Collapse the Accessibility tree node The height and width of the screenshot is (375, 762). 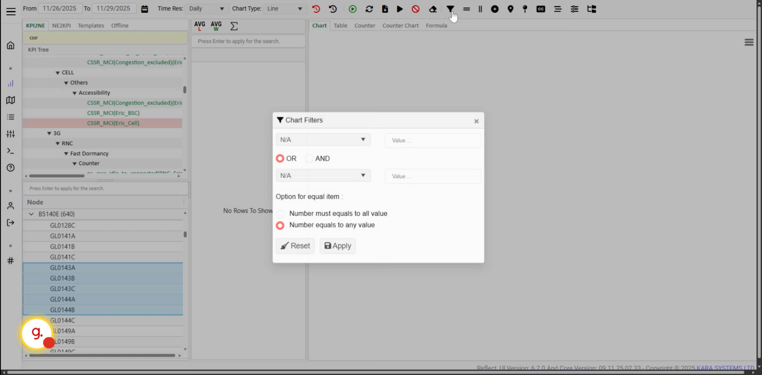[74, 93]
